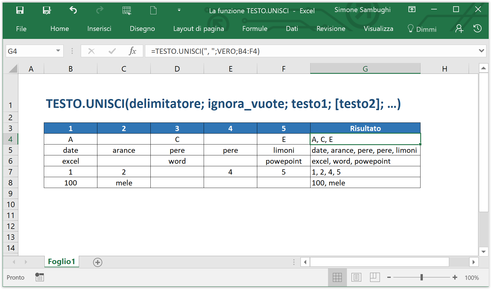Click the macro recording icon in status bar
491x289 pixels.
tap(40, 277)
